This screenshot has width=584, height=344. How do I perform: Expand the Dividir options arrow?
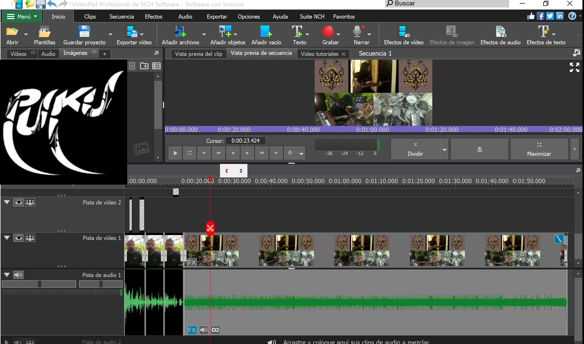pos(444,150)
